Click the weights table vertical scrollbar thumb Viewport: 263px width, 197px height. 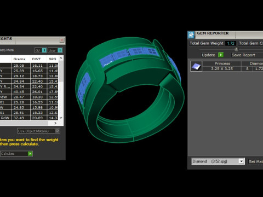pos(61,71)
